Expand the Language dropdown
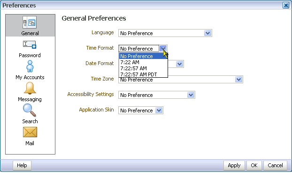The height and width of the screenshot is (177, 292). (207, 33)
